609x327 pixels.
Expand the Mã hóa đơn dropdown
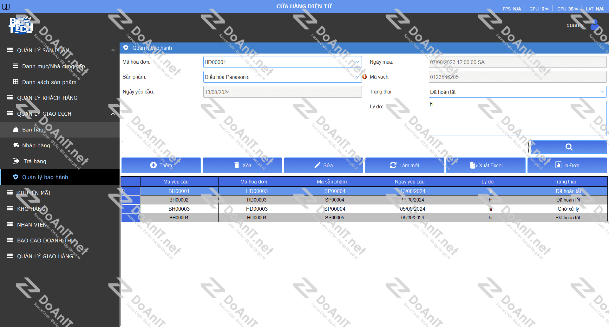(x=357, y=62)
